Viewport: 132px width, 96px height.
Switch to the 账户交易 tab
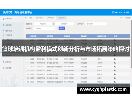tap(39, 18)
